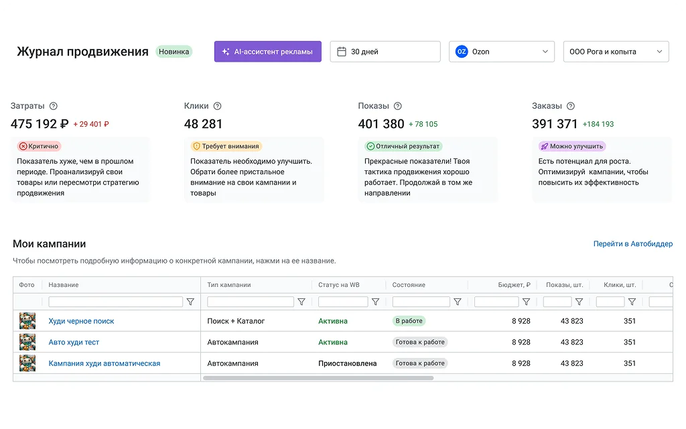
Task: Click the help icon next to Затраты
Action: (54, 106)
